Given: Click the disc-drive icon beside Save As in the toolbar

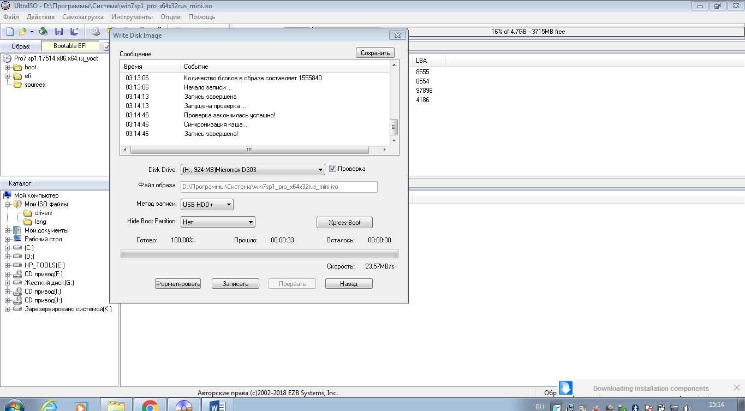Looking at the screenshot, I should click(x=96, y=32).
